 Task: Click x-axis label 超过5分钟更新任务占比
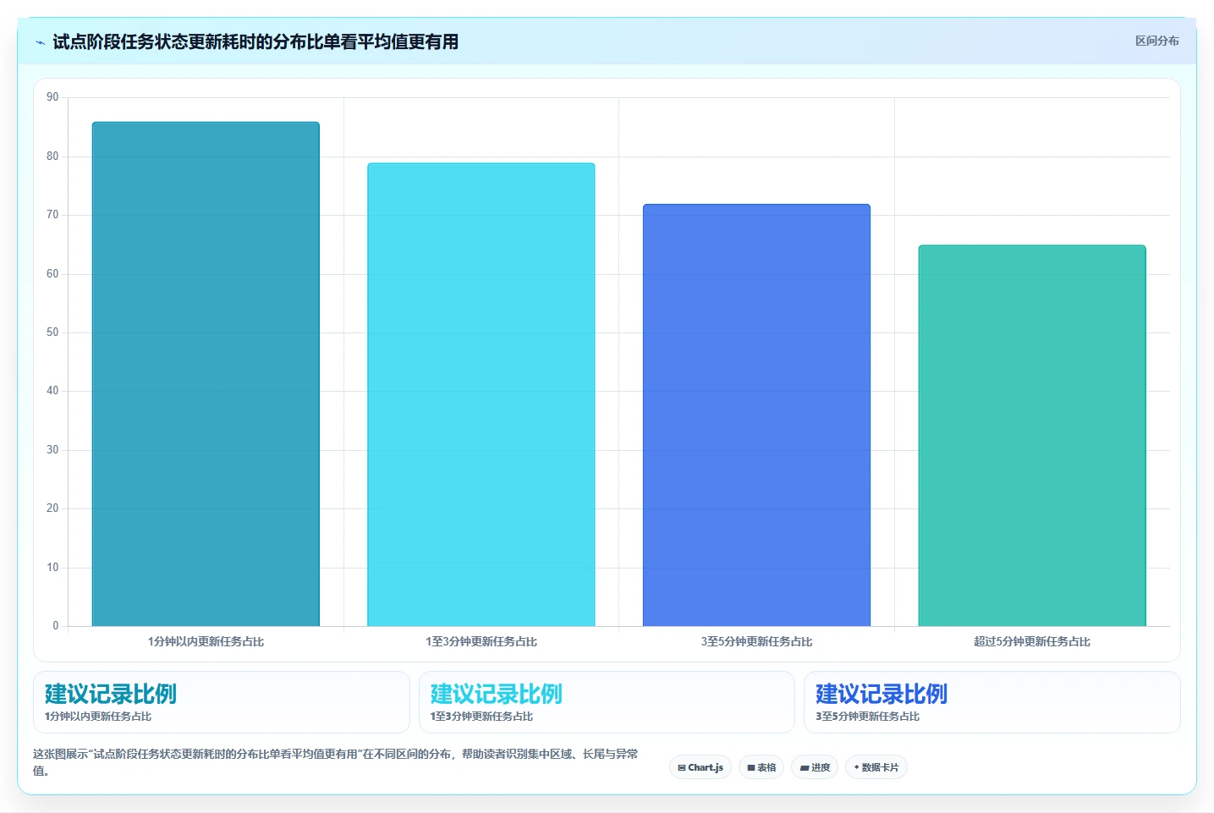[x=1032, y=641]
